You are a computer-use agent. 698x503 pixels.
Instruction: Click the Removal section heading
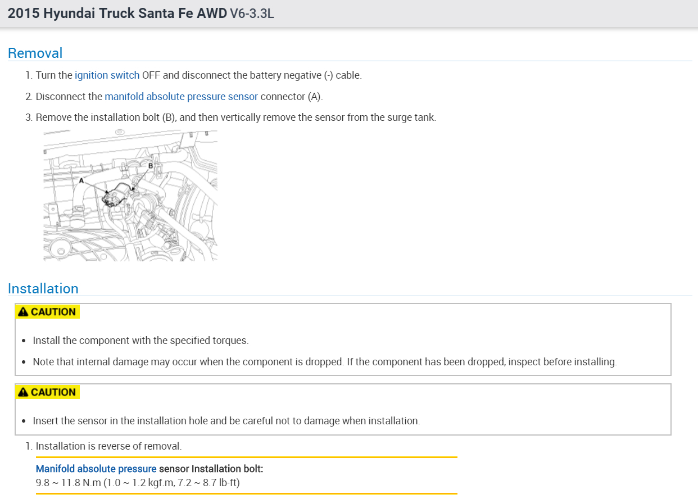click(35, 53)
